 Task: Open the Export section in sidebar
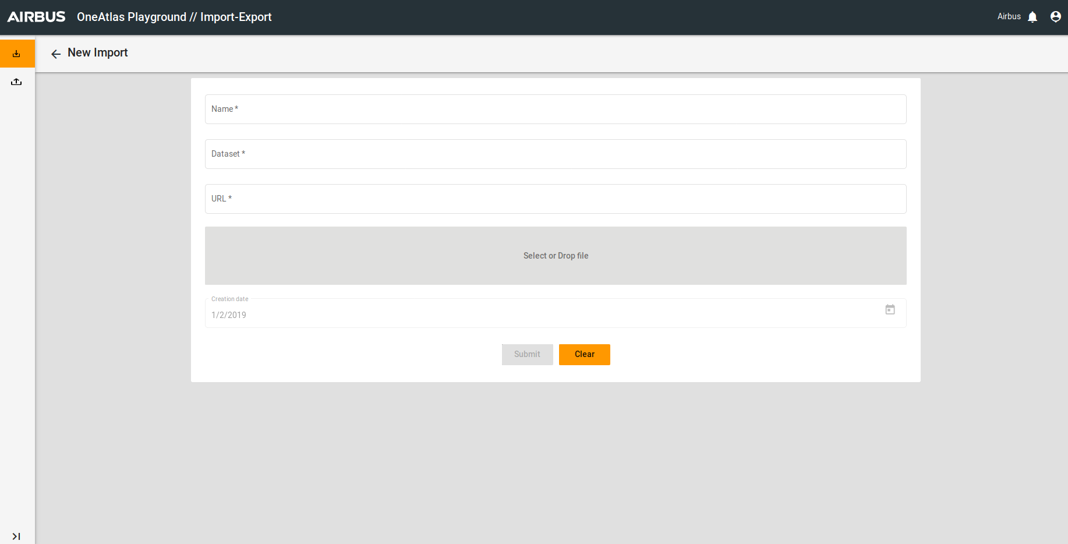17,82
